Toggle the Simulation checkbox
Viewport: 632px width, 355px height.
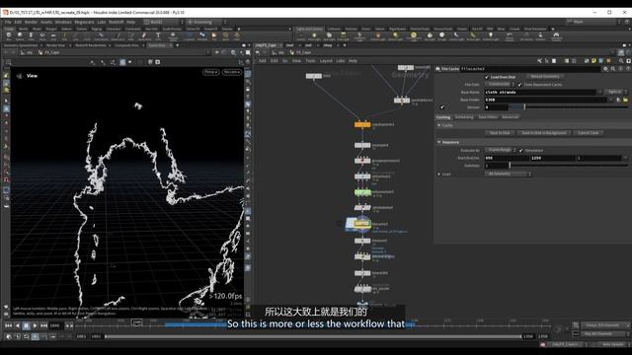click(521, 150)
